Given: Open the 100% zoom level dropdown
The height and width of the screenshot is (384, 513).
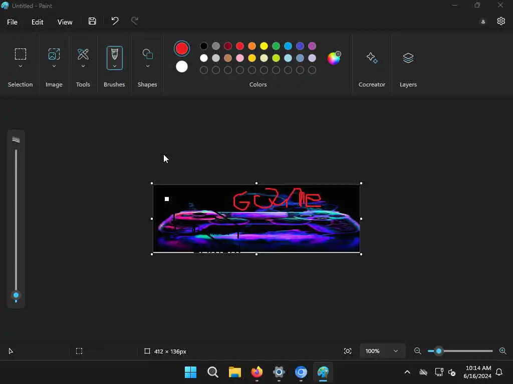Looking at the screenshot, I should (x=382, y=351).
